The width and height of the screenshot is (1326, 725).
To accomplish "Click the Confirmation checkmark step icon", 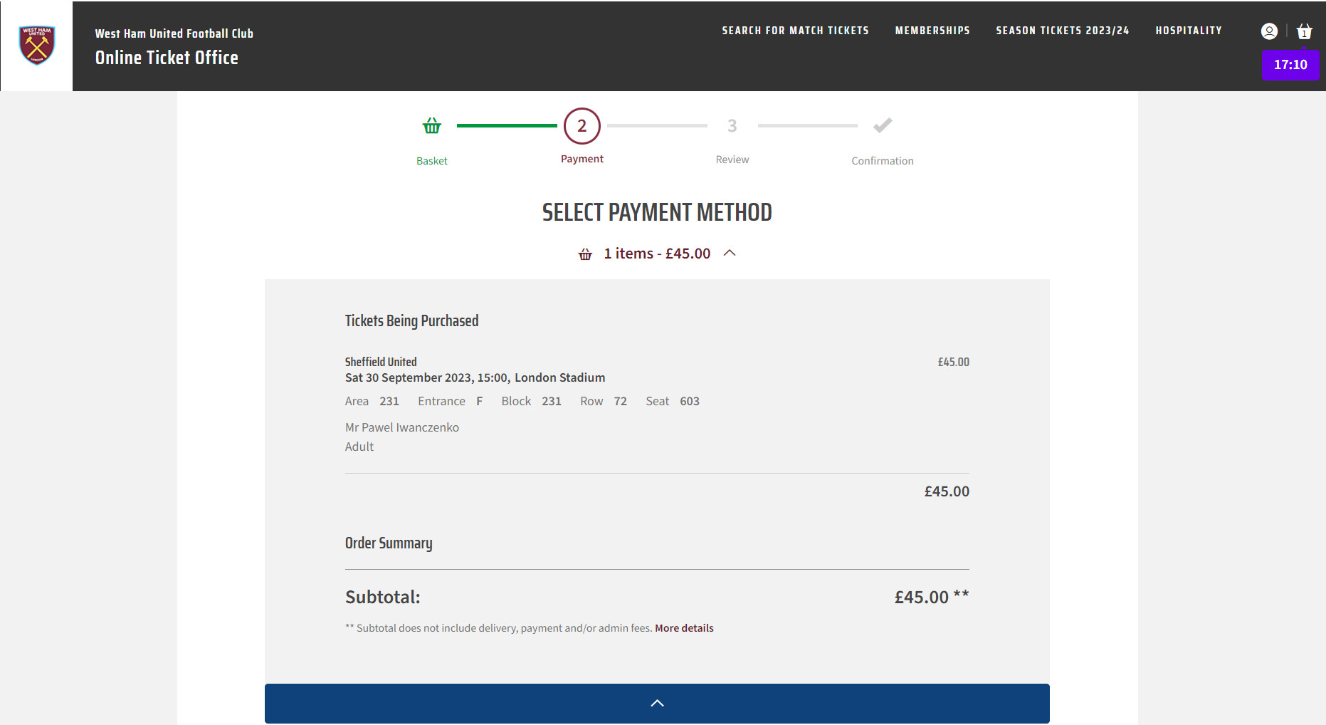I will 882,126.
